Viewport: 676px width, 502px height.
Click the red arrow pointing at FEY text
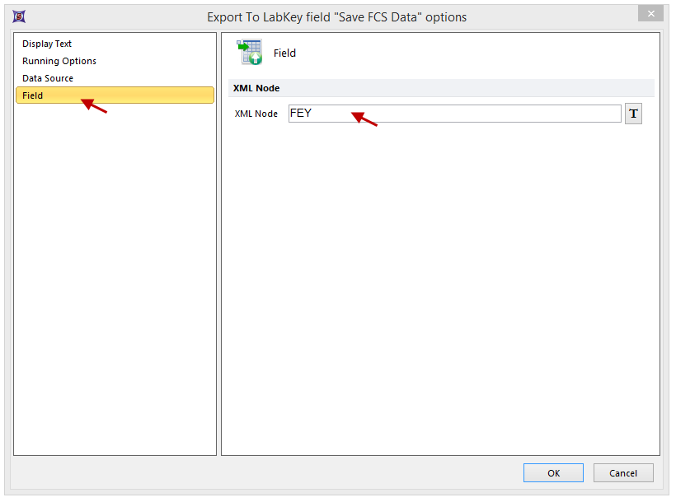tap(364, 119)
